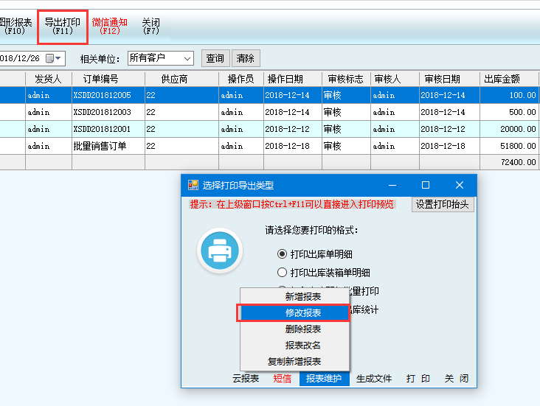Screen dimensions: 540x406
Task: Click the dialog's title bar app icon
Action: coord(193,185)
